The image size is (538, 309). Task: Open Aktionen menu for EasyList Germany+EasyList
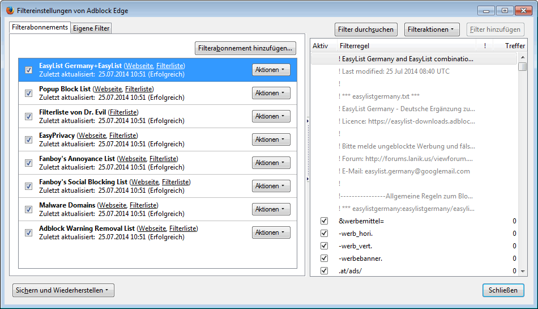pyautogui.click(x=271, y=70)
